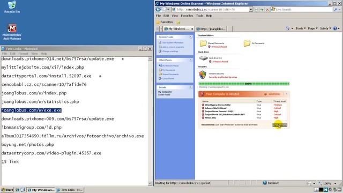Screen dimensions: 343x193
Task: Open the Safety command bar dropdown
Action: tap(325, 28)
